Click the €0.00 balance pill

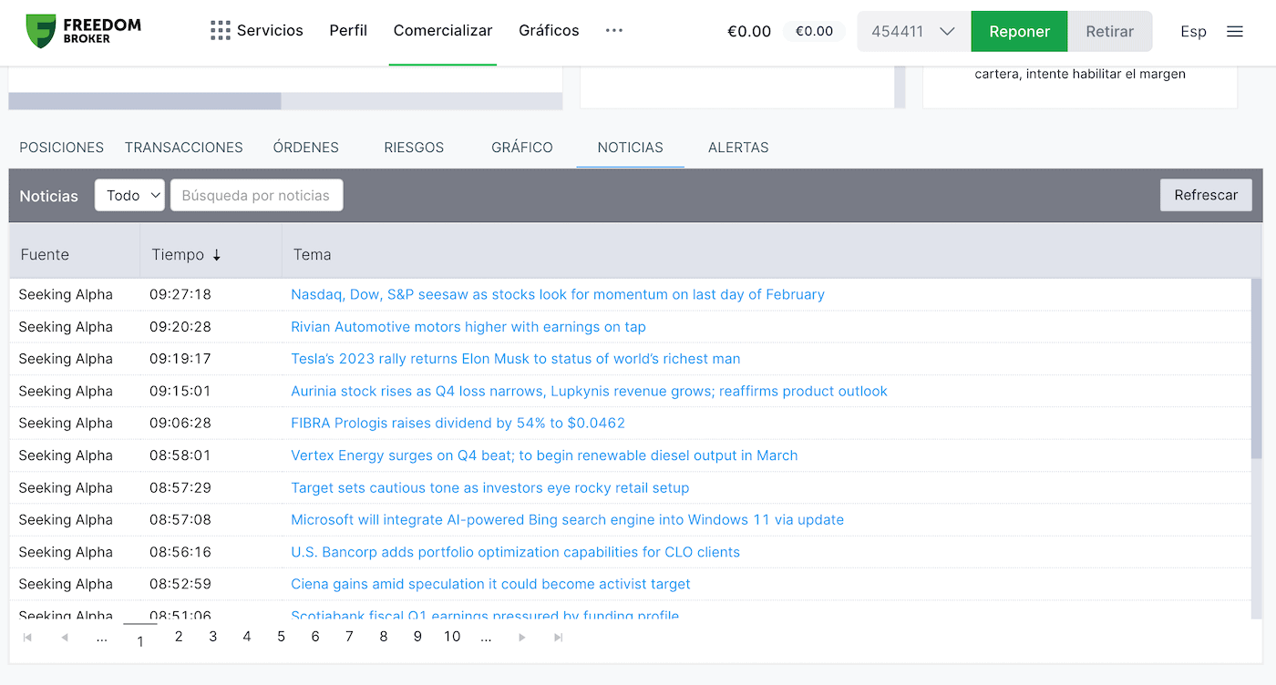click(x=814, y=31)
